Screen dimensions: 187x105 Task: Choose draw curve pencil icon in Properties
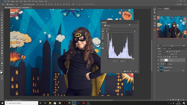(x=103, y=43)
